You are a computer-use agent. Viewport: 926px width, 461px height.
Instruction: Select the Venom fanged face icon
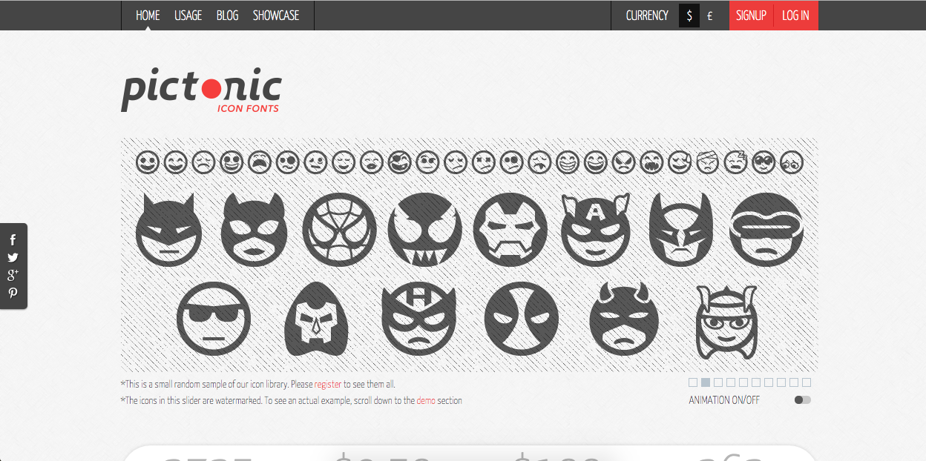click(x=424, y=230)
